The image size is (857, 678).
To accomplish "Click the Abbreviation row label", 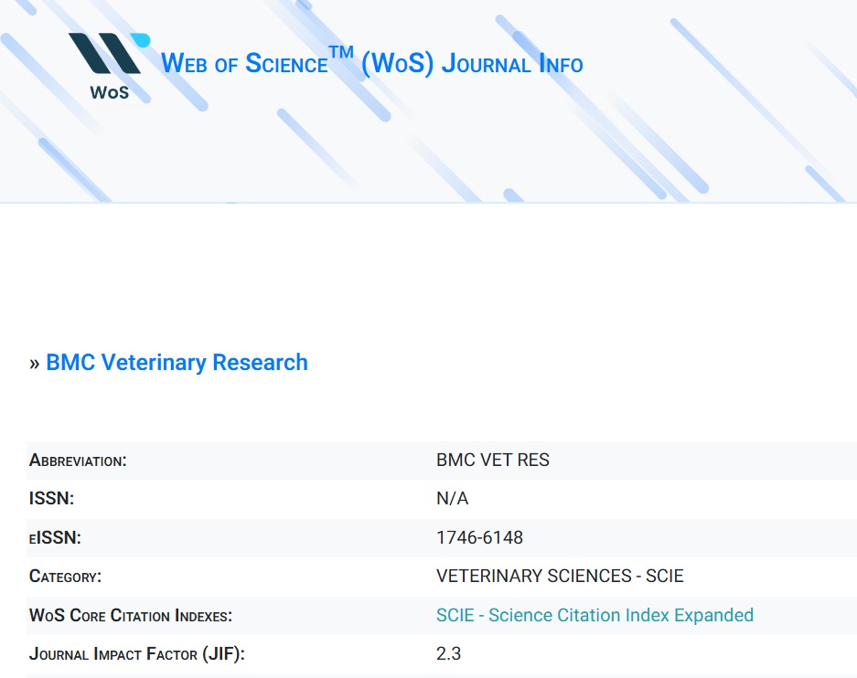I will coord(78,461).
